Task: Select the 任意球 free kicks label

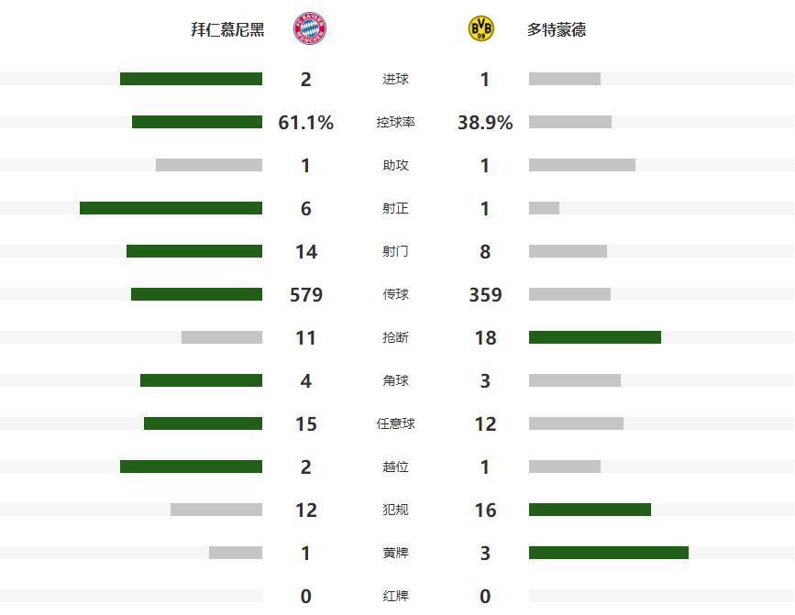Action: point(395,423)
